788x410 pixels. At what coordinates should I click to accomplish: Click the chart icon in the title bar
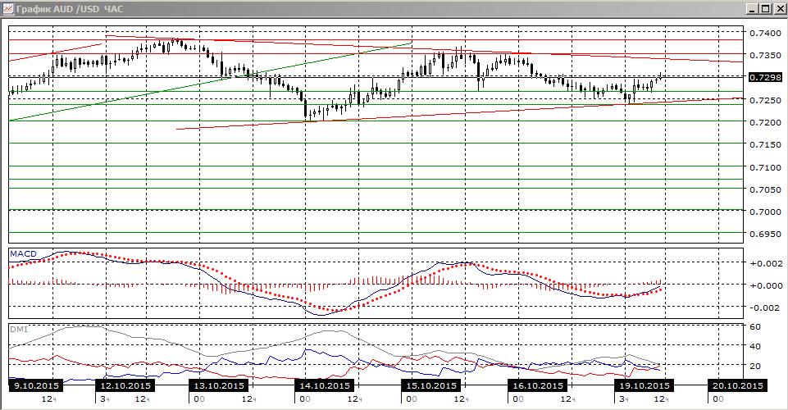pos(8,8)
